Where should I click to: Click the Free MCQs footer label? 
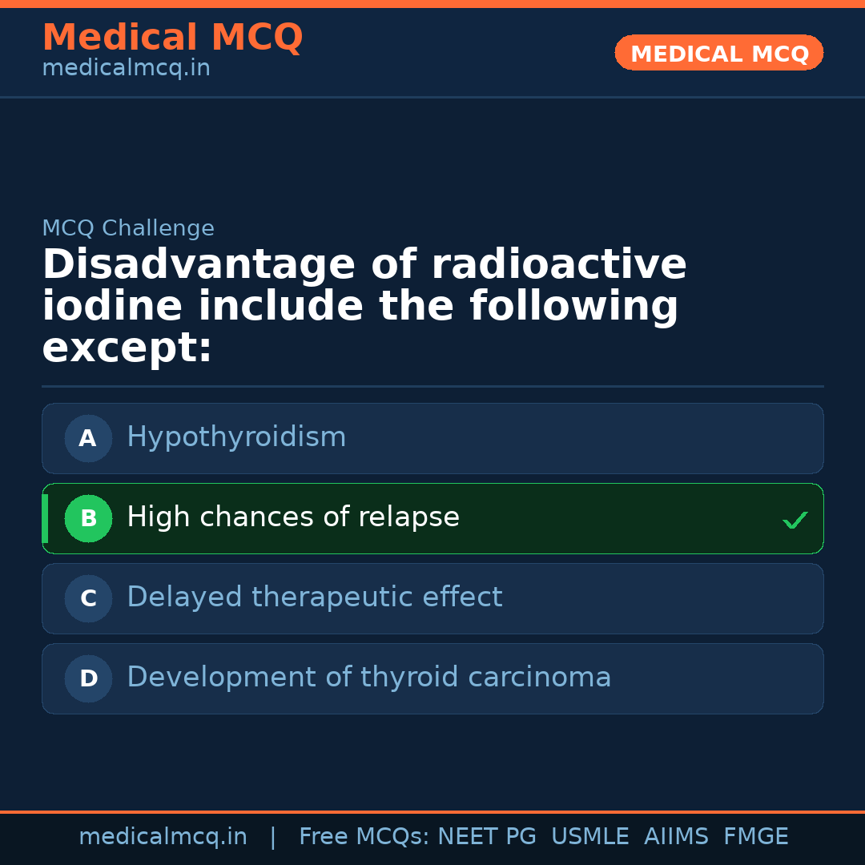click(x=364, y=837)
